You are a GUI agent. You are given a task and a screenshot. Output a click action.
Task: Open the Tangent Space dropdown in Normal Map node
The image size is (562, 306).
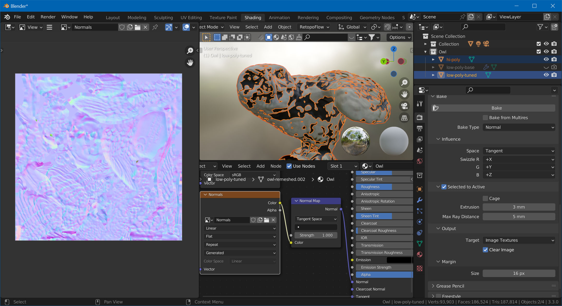[316, 219]
